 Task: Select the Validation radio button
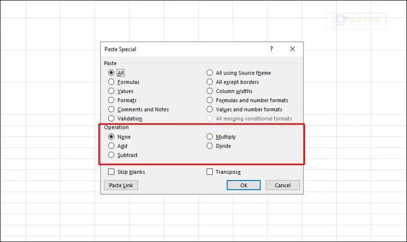(111, 119)
